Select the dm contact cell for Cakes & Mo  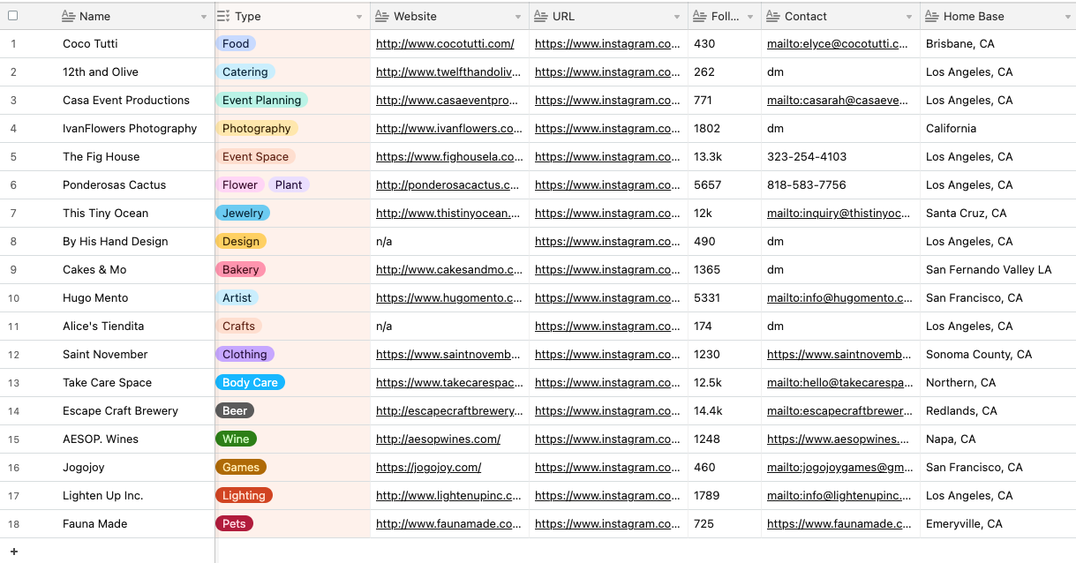point(840,269)
